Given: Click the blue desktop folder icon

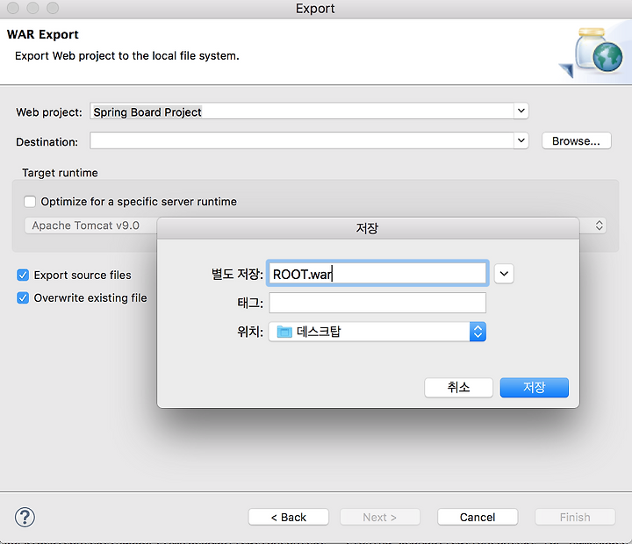Looking at the screenshot, I should (x=284, y=332).
